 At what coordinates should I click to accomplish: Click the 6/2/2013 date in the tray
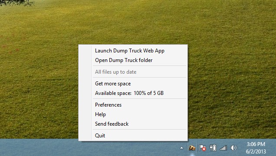pos(256,151)
